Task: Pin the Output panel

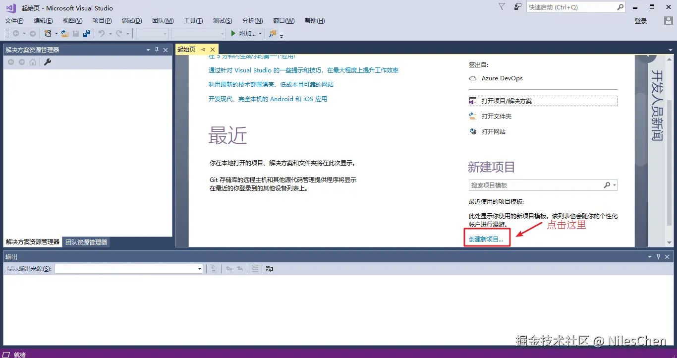Action: [659, 256]
